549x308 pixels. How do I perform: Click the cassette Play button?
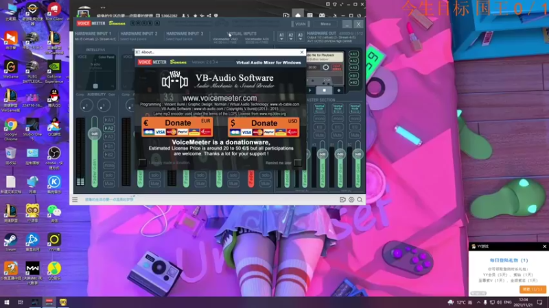310,90
